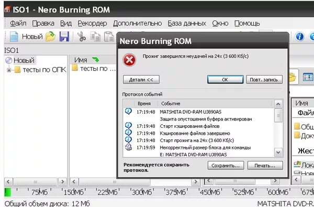The image size is (314, 207).
Task: Click the 300Мб mark on the capacity ruler
Action: [142, 192]
